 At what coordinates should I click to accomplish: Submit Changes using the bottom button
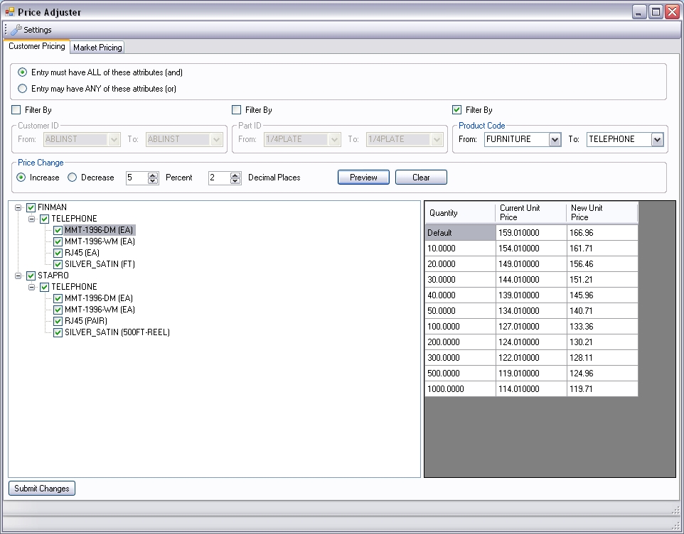tap(42, 489)
